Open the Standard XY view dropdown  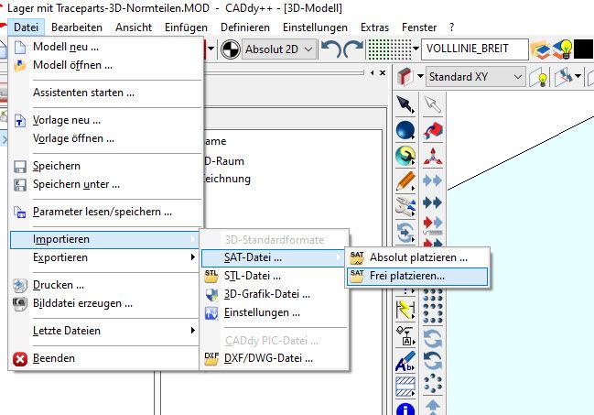tap(475, 77)
